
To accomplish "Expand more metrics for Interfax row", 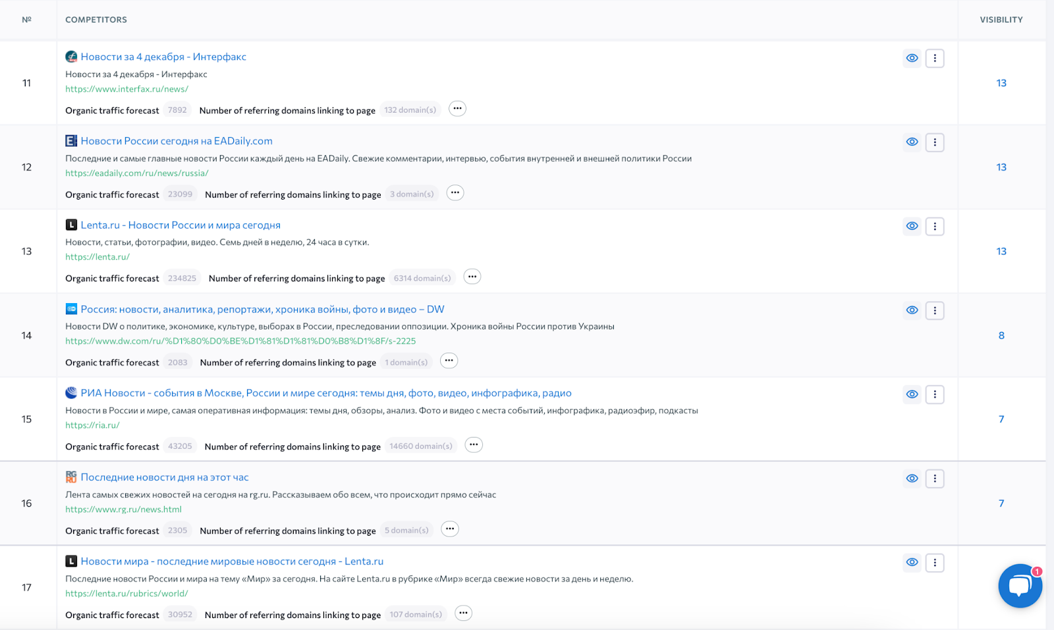I will point(457,109).
